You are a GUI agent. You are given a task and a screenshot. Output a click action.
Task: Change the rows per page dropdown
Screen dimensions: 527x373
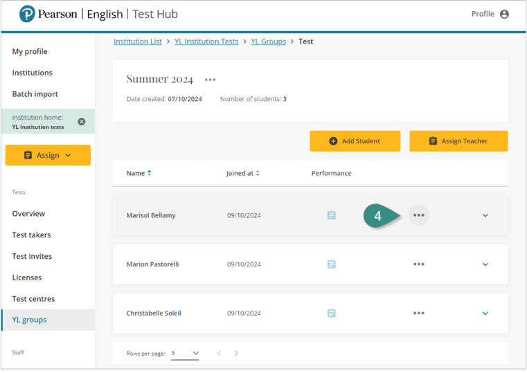[x=186, y=354]
